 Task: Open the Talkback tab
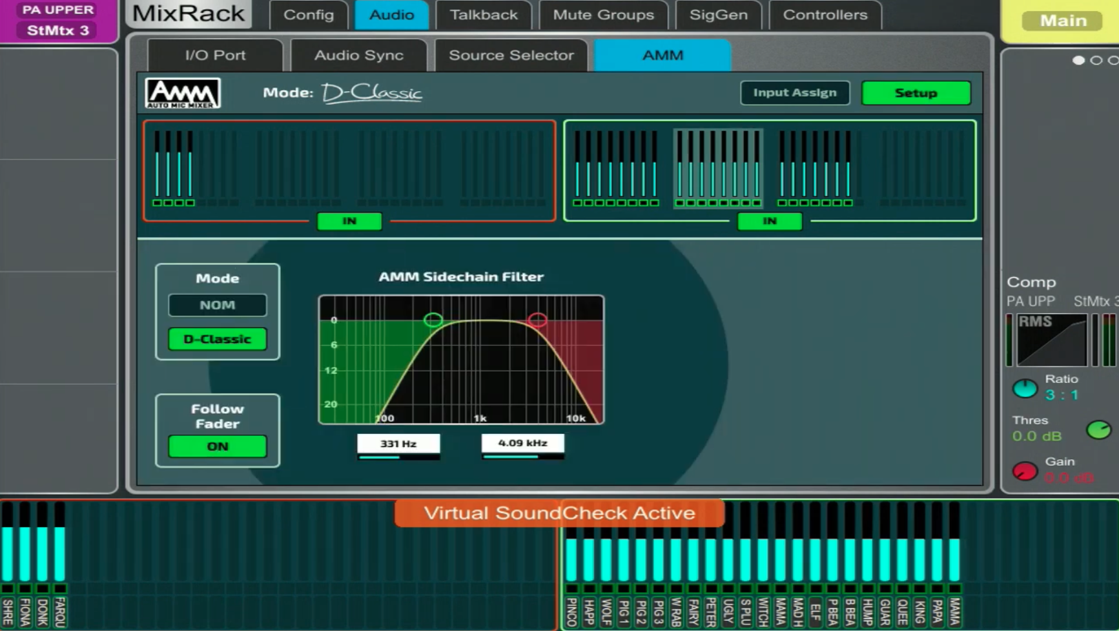click(484, 14)
